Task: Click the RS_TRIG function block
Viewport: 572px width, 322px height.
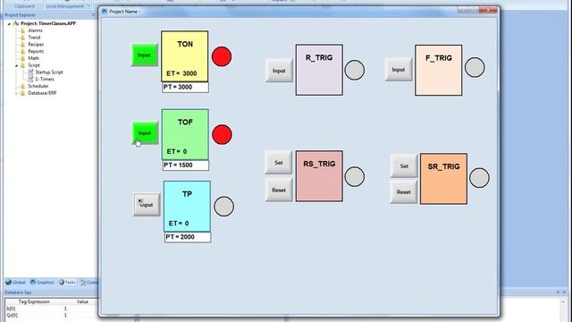Action: [x=319, y=176]
